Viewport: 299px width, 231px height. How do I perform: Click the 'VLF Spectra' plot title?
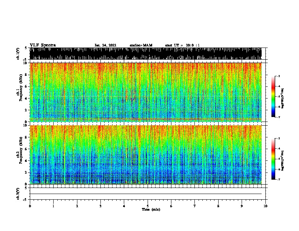43,45
